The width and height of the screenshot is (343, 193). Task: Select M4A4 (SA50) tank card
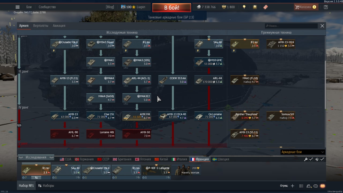click(100, 98)
